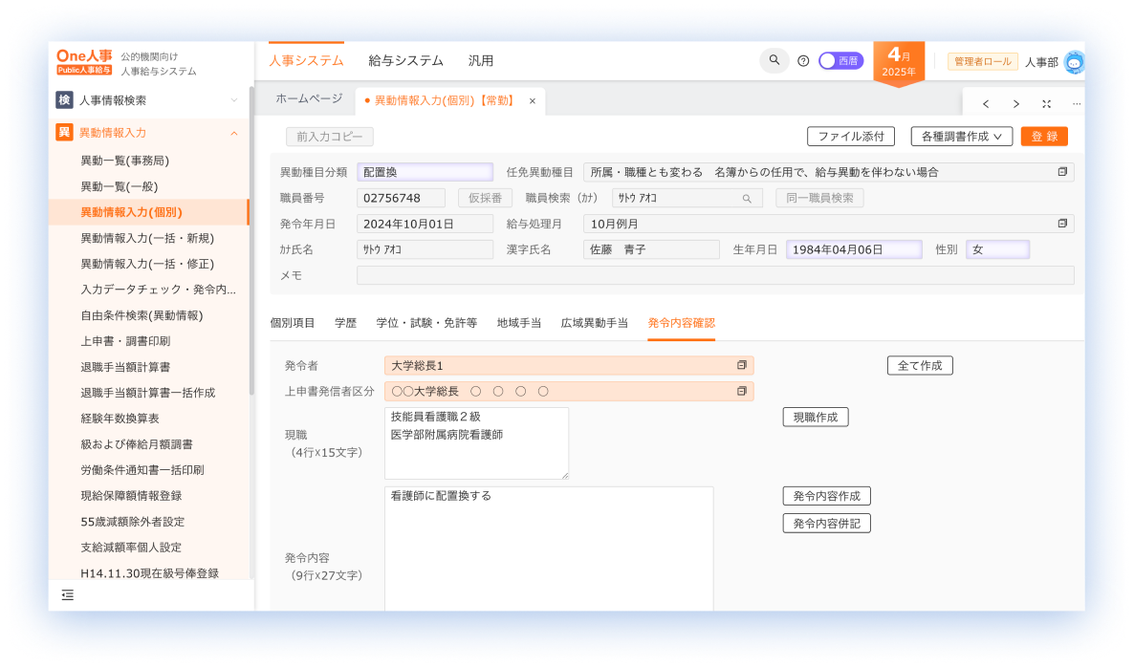Expand the 人事情報検索 section chevron
The height and width of the screenshot is (667, 1134).
coord(234,100)
